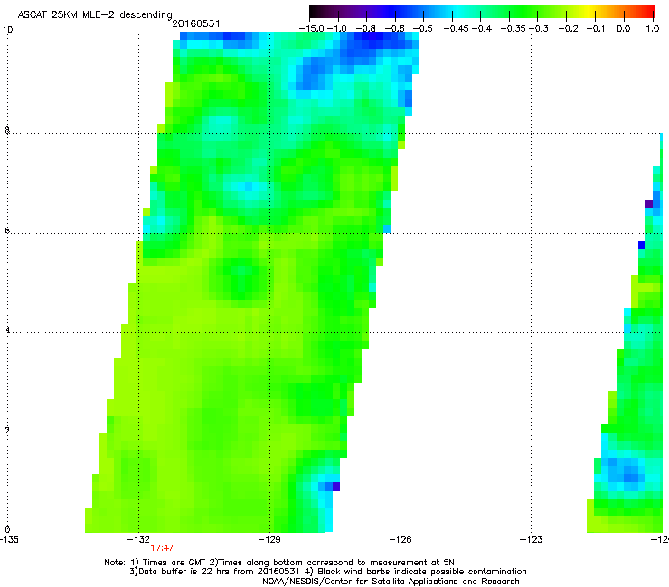Image resolution: width=669 pixels, height=587 pixels.
Task: Click the purple pixel above 6N in right swath
Action: click(x=649, y=203)
